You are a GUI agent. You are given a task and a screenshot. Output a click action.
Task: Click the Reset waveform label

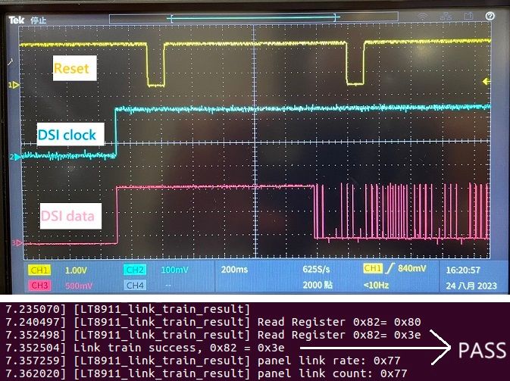[x=75, y=68]
